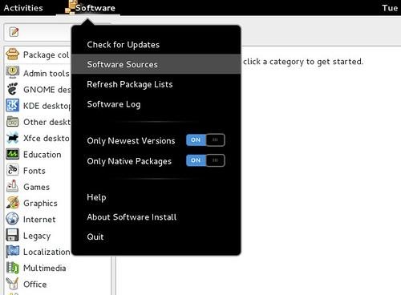Toggle the Only Native Packages switch
This screenshot has height=295, width=401.
point(205,160)
